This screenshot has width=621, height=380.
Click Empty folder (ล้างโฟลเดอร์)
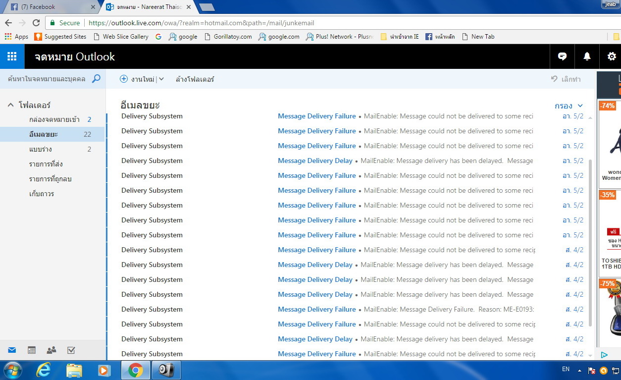pos(195,79)
